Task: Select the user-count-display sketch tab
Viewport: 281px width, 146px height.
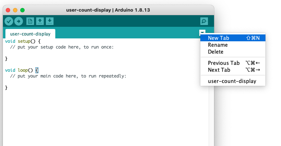Action: pyautogui.click(x=30, y=34)
